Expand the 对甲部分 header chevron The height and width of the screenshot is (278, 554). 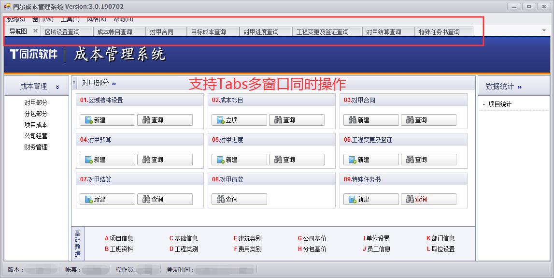(114, 84)
